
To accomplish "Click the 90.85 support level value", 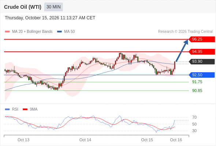I will (x=197, y=91).
